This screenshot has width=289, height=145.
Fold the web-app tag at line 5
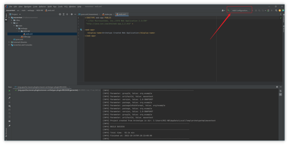[x=84, y=30]
